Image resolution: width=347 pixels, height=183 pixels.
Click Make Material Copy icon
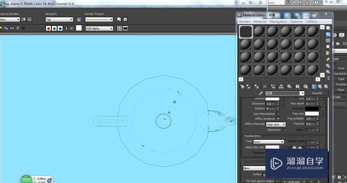273,86
